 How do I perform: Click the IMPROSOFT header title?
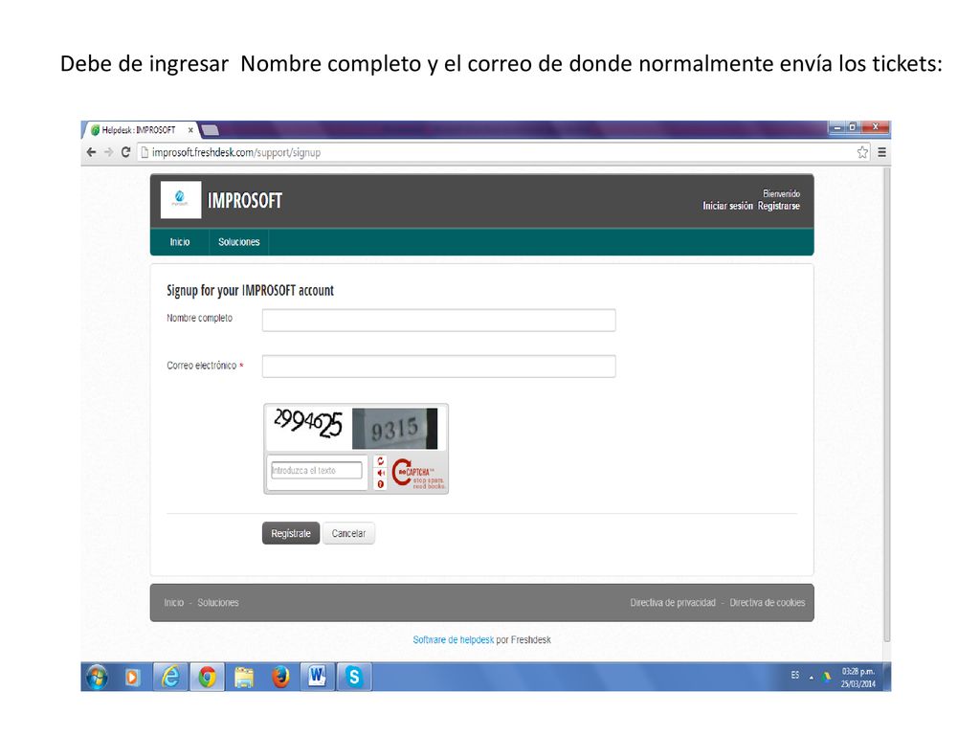point(244,201)
